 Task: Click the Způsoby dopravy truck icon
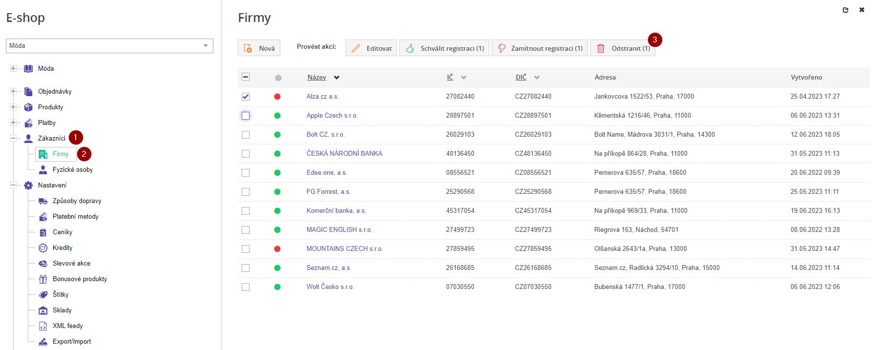click(43, 201)
